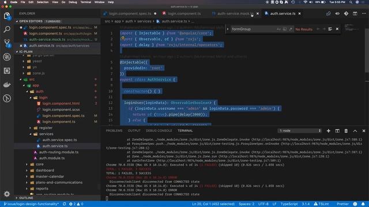Open login.component.scss in file tree
The height and width of the screenshot is (207, 369).
pyautogui.click(x=61, y=110)
